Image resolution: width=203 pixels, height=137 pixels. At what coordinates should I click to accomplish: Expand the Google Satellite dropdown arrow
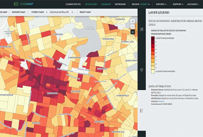[x=72, y=12]
